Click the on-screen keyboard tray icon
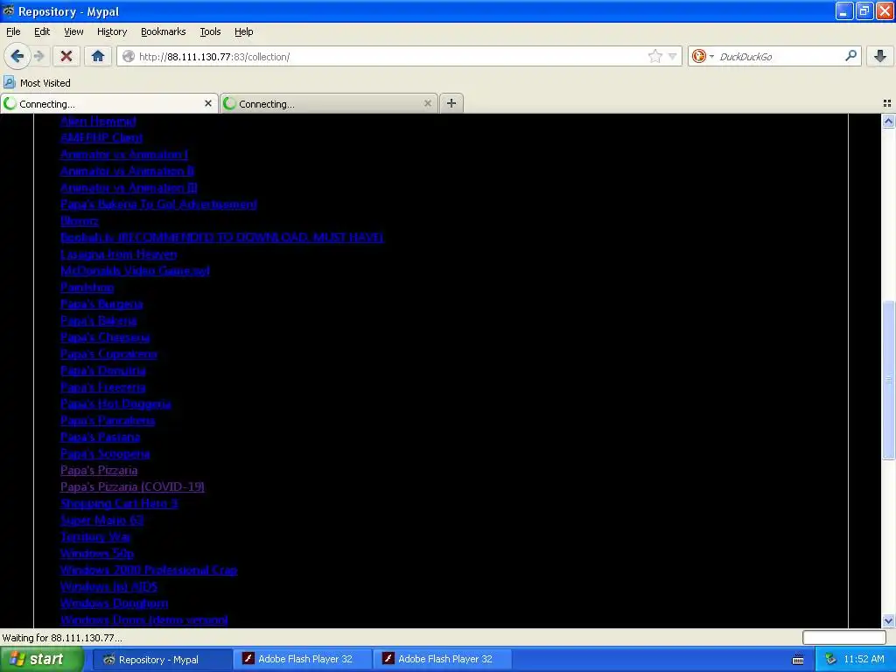The height and width of the screenshot is (672, 896). [x=798, y=660]
